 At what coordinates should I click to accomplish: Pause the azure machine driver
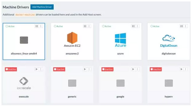coord(133,26)
